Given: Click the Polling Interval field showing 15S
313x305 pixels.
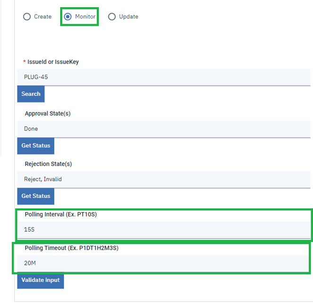Looking at the screenshot, I should point(163,229).
